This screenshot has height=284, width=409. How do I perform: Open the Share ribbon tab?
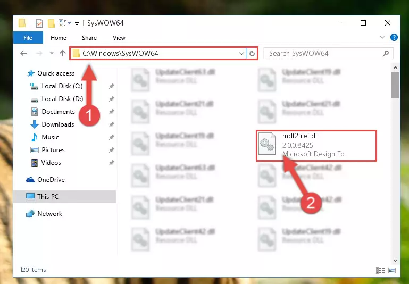tap(89, 38)
